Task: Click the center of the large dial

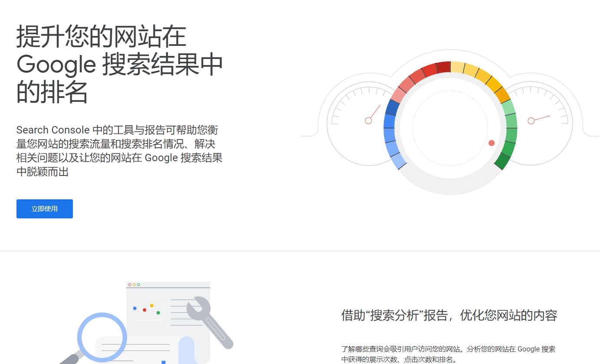Action: [x=450, y=128]
